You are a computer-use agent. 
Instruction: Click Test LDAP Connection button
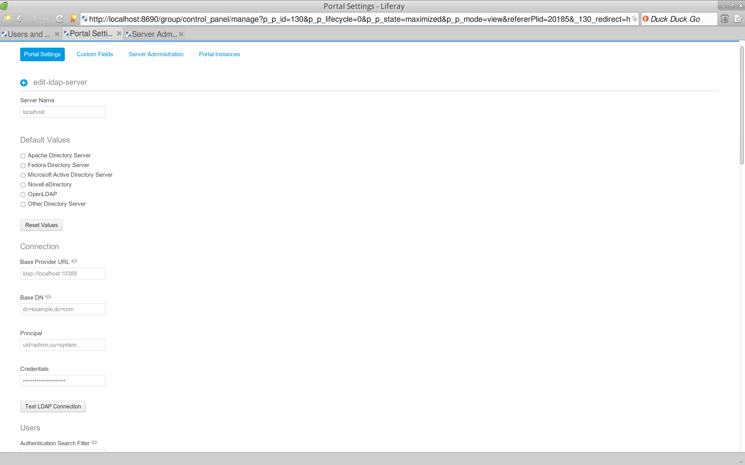53,406
